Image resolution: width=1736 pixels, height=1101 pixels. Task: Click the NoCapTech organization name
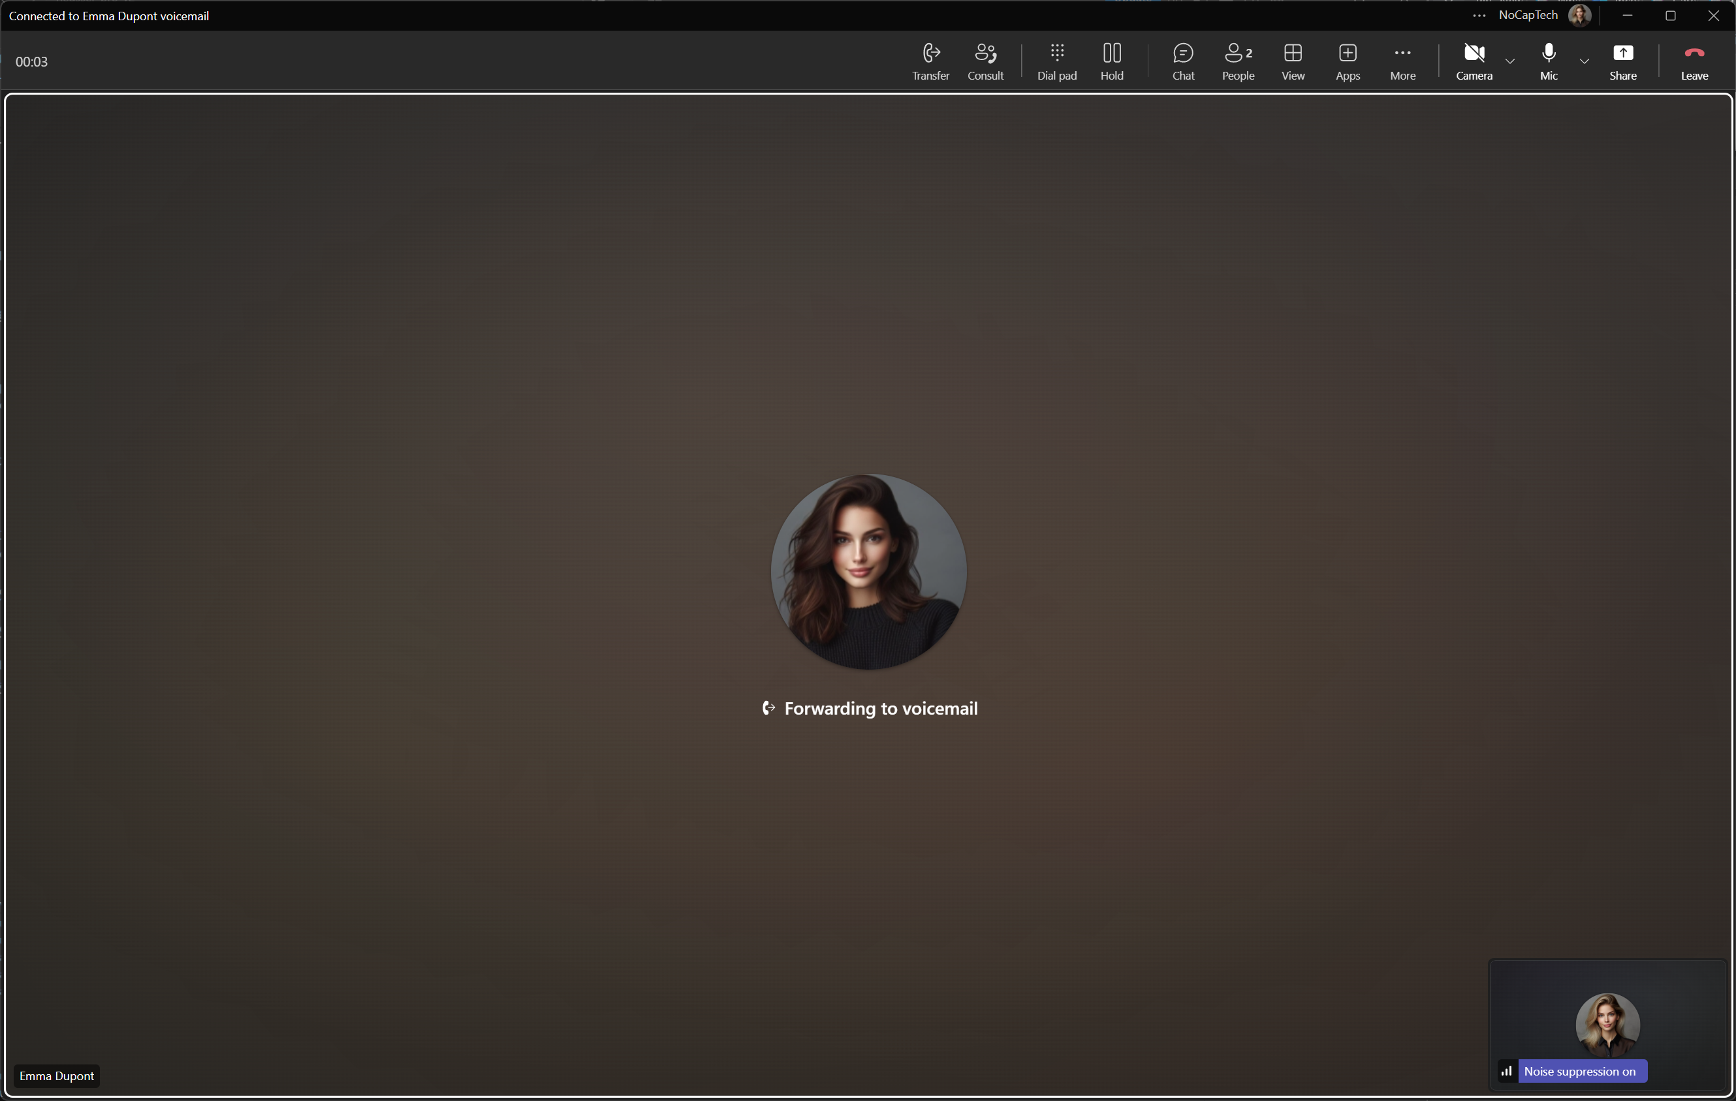[x=1528, y=15]
